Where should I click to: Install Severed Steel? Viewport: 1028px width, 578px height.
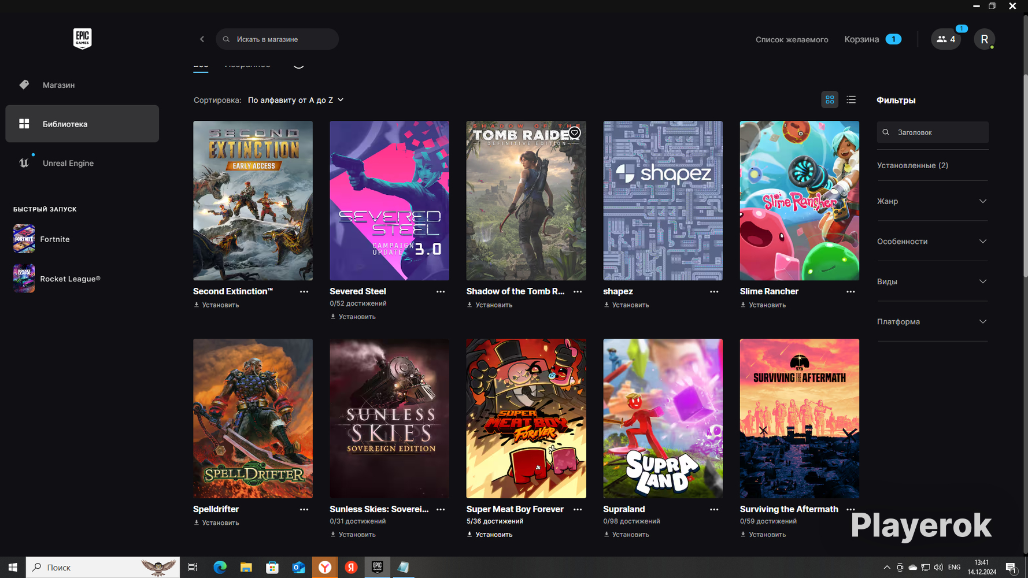tap(353, 317)
